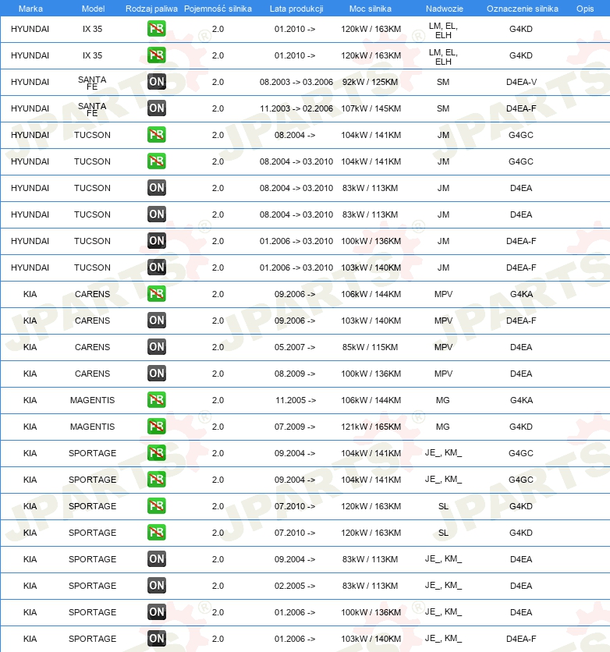The image size is (610, 652).
Task: Click the ON fuel icon in the 107kW Santa Fe row
Action: click(x=156, y=108)
